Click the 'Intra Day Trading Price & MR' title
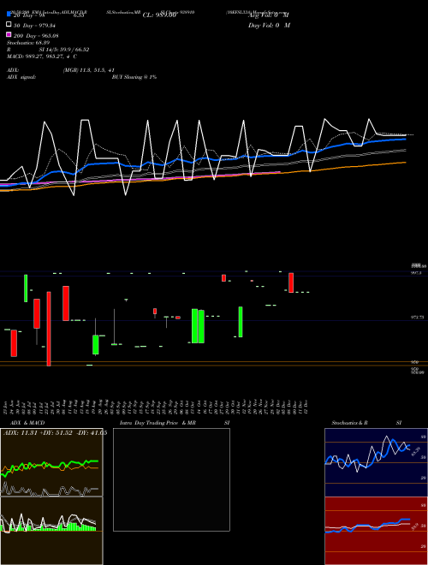428x565 pixels. [158, 423]
